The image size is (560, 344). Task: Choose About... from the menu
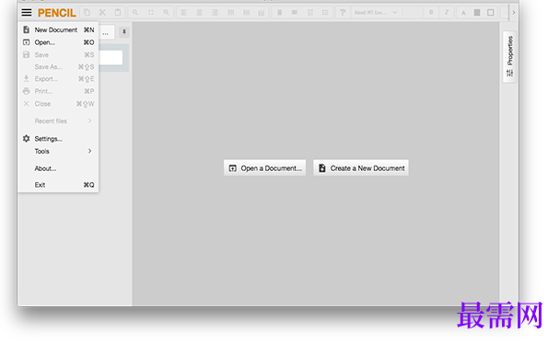click(x=58, y=168)
